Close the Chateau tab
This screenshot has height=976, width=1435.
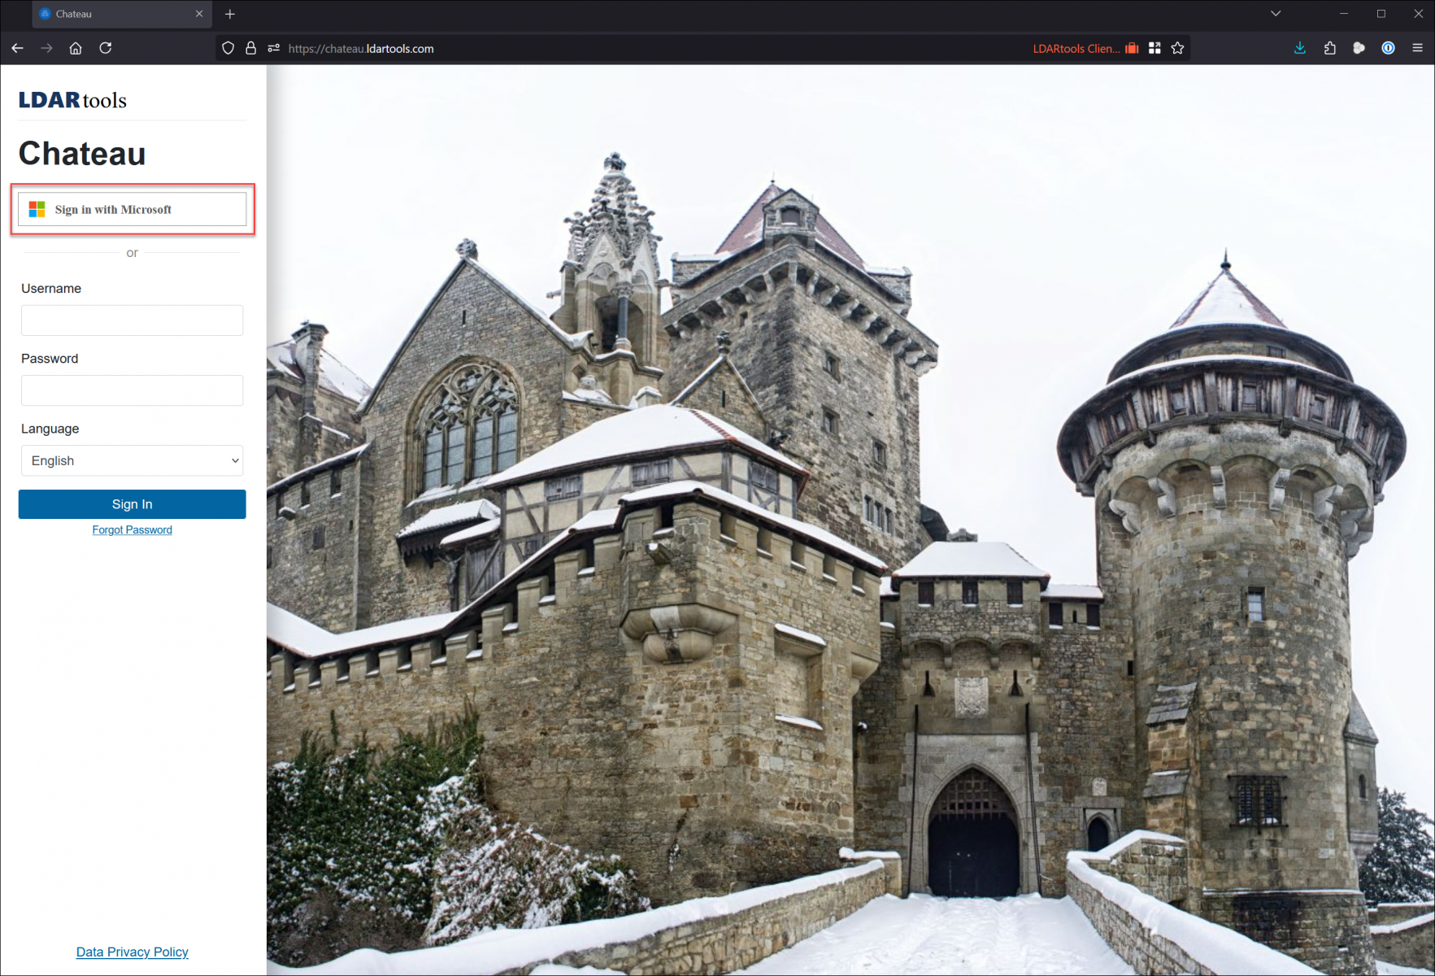[199, 14]
